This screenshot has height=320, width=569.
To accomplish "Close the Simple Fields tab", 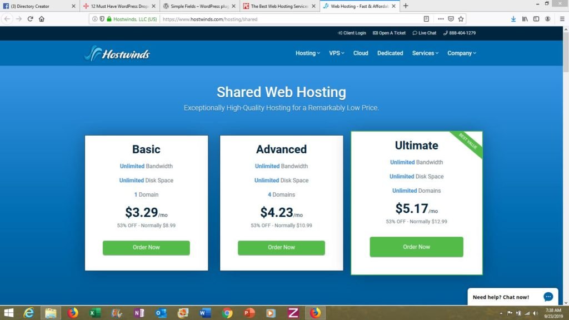I will click(x=233, y=6).
